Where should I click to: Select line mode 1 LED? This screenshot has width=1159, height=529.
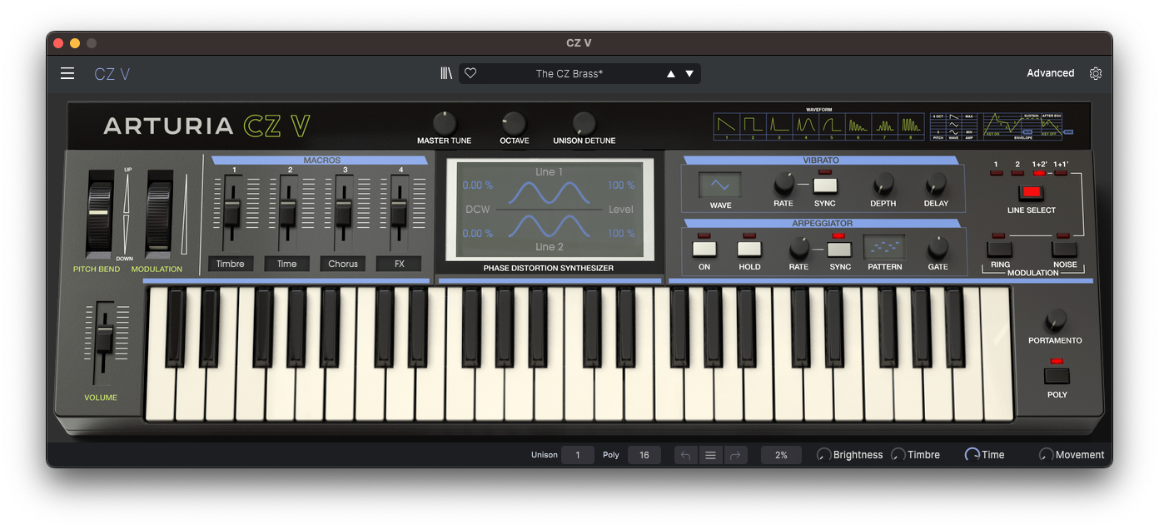[996, 173]
